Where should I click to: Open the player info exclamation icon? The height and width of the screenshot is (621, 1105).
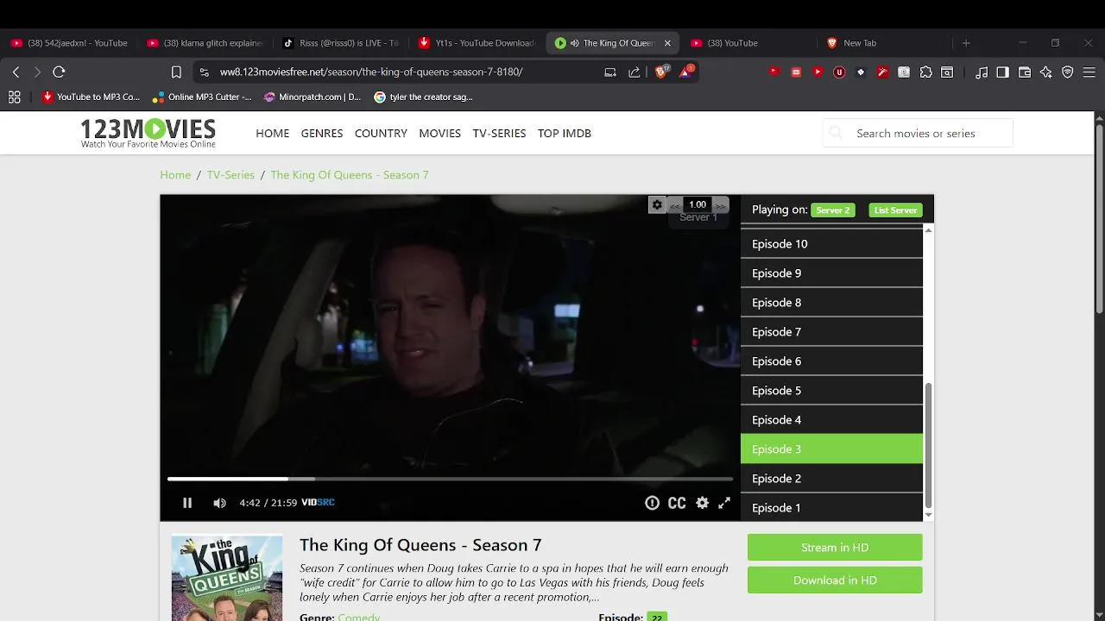(x=652, y=503)
